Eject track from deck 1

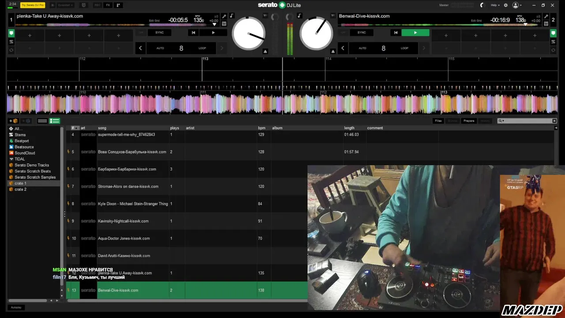click(265, 52)
